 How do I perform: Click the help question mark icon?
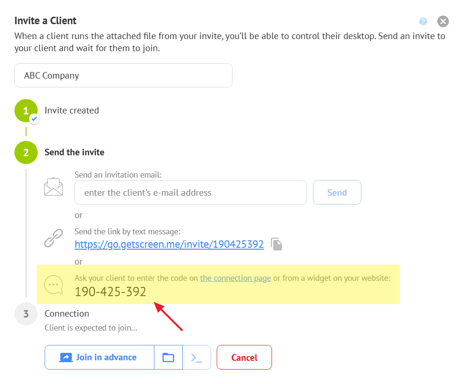(x=423, y=21)
